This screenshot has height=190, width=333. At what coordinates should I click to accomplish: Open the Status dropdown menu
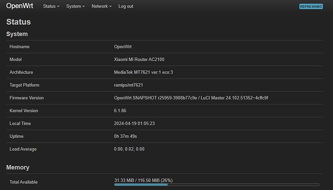51,6
